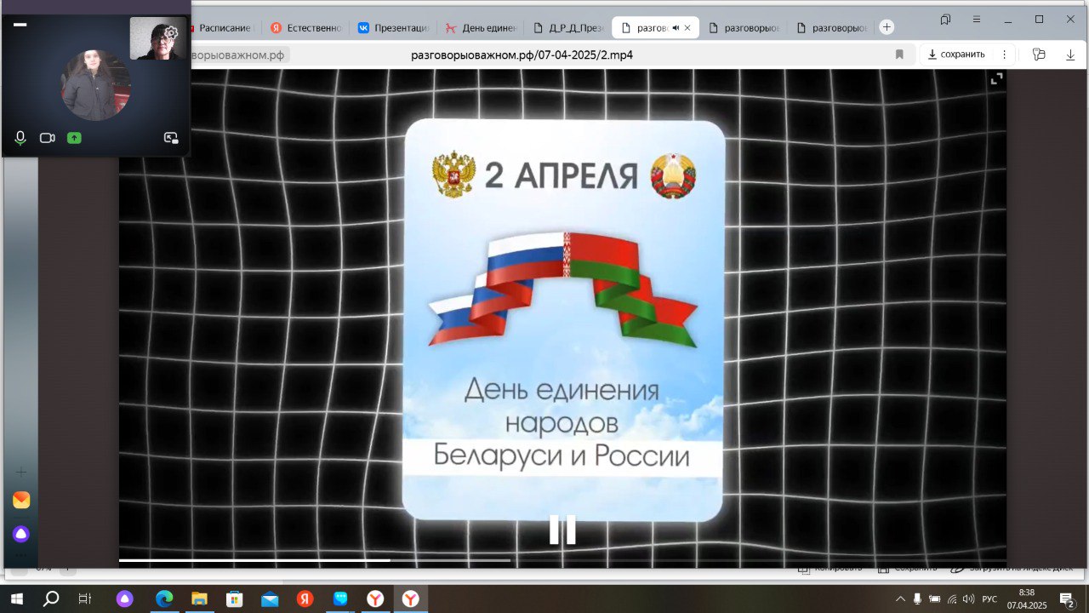This screenshot has width=1089, height=613.
Task: Open network settings from the tray
Action: (952, 599)
